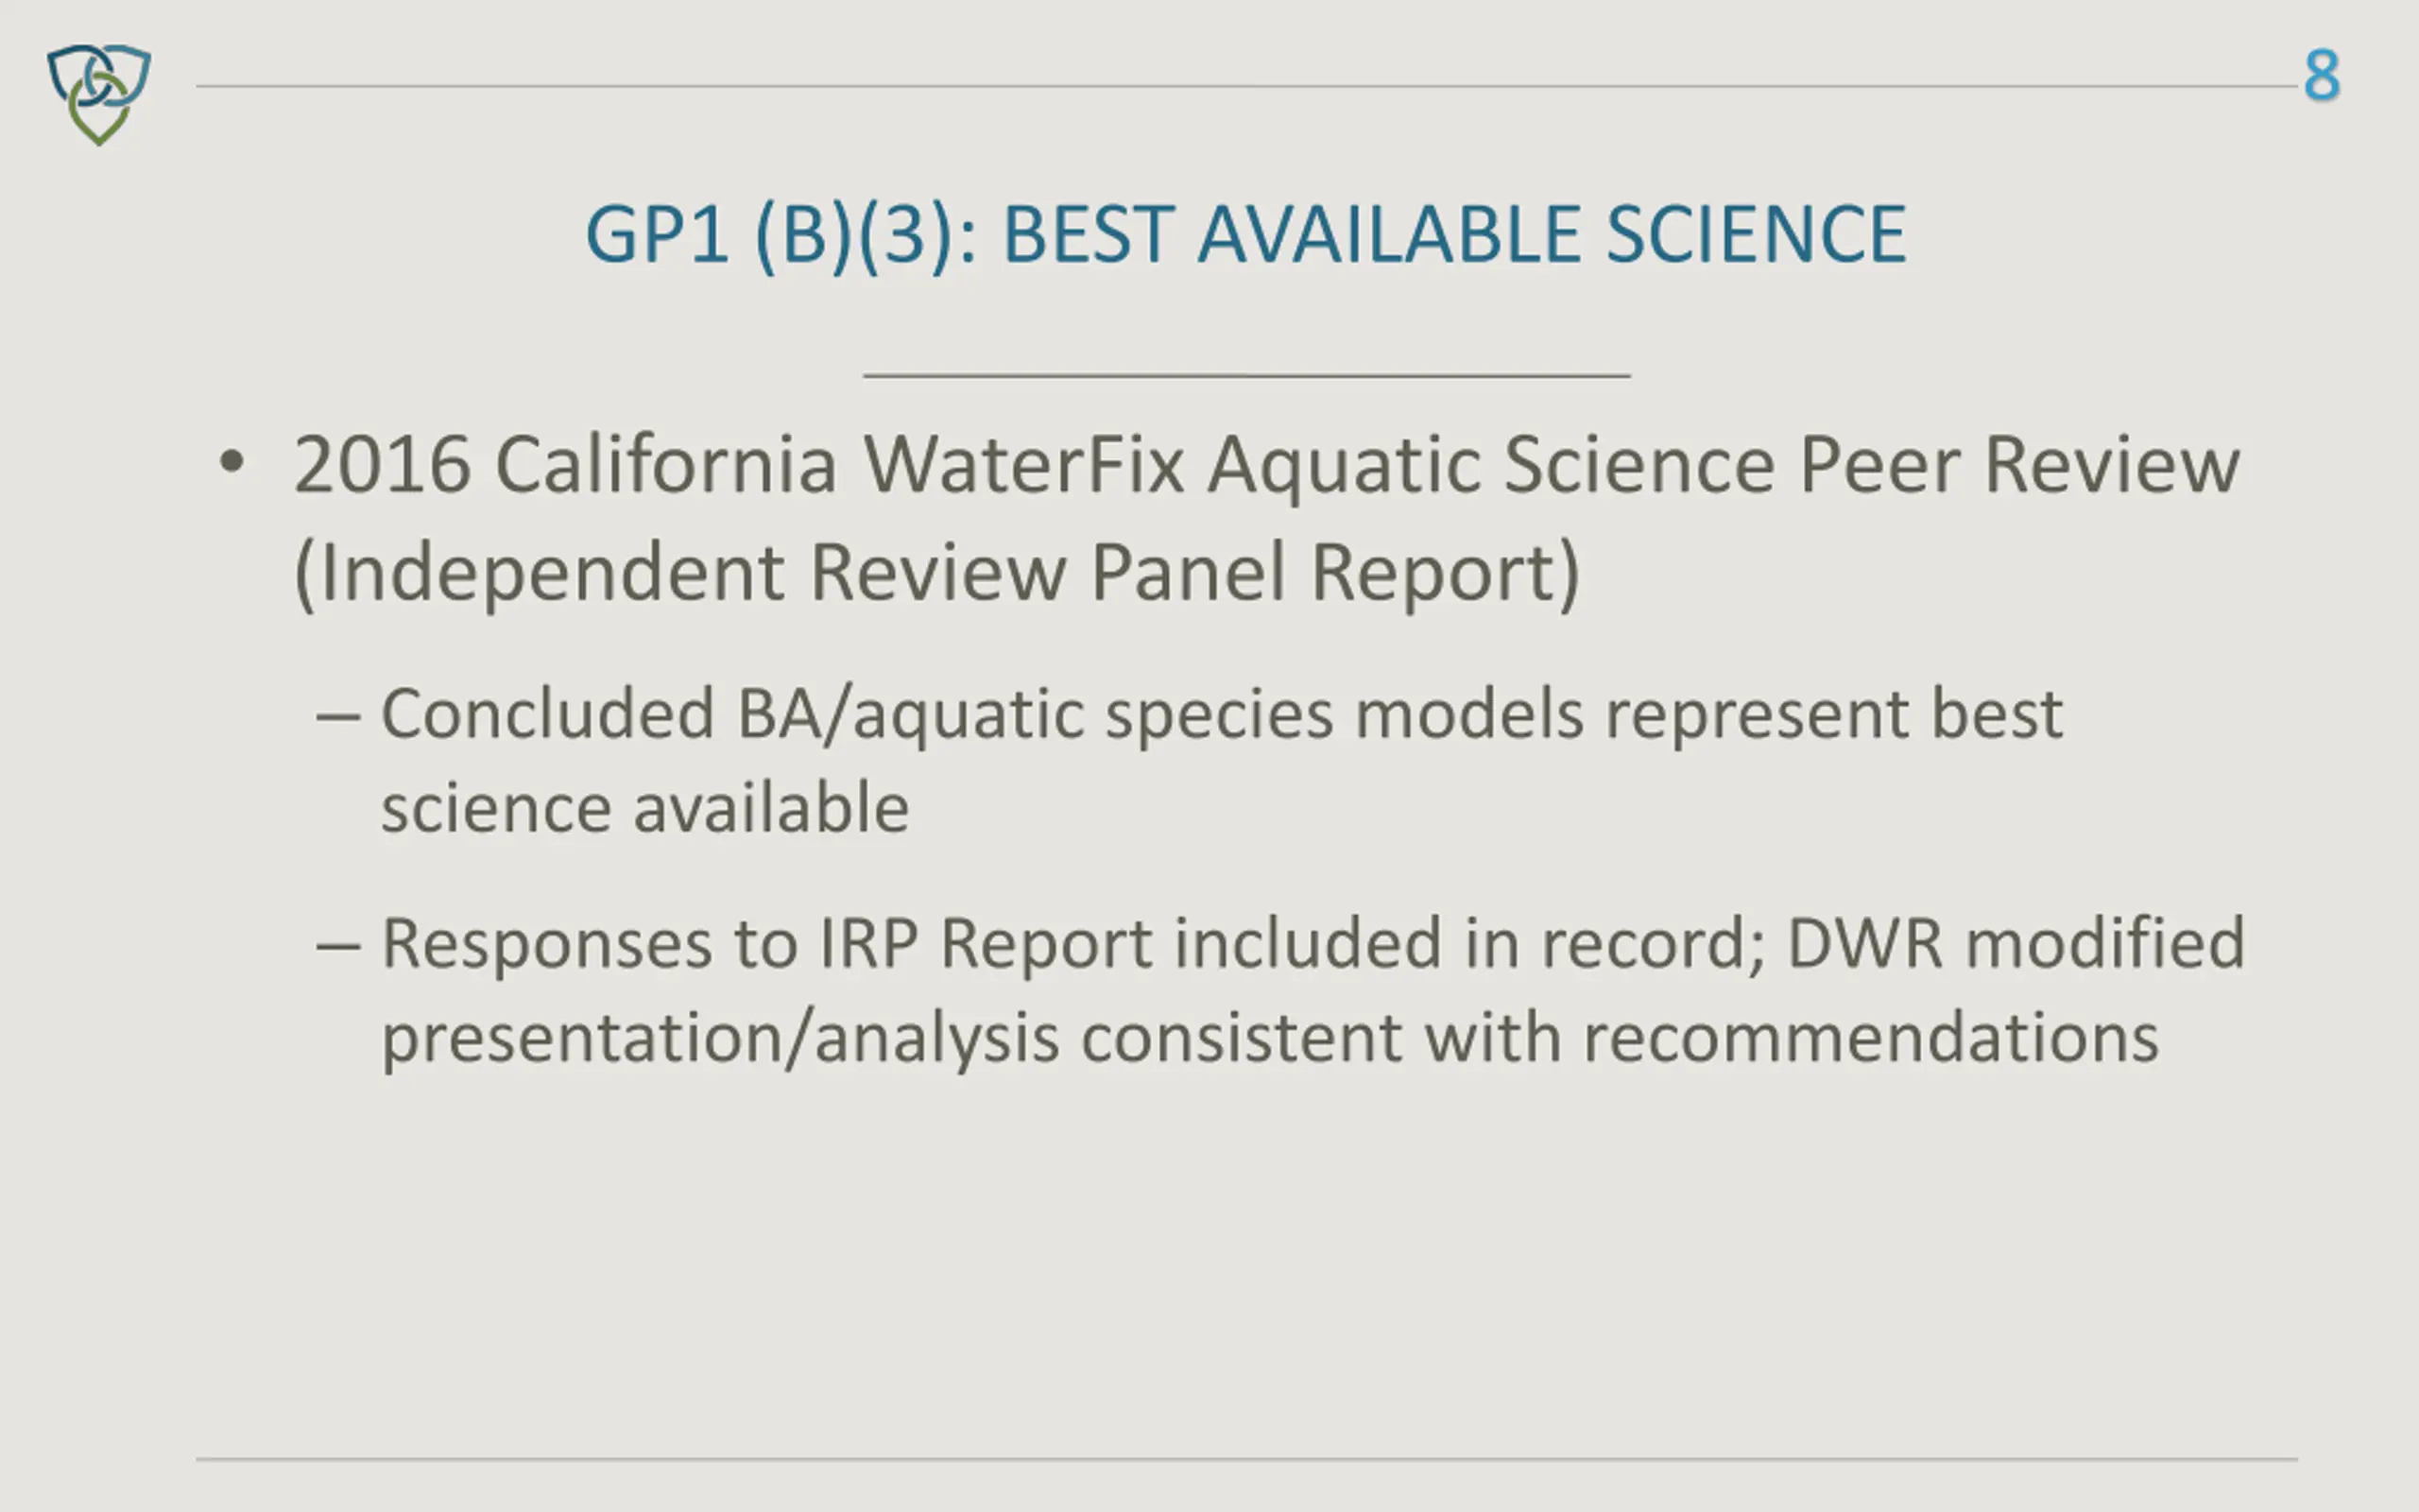Click presentation/analysis consistent with recommendations line
Image resolution: width=2419 pixels, height=1512 pixels.
pyautogui.click(x=1271, y=1039)
